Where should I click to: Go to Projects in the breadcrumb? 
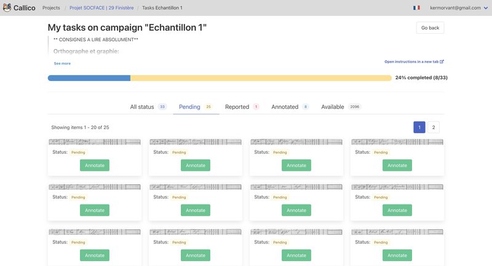51,8
